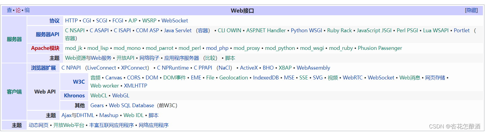Open the CORS link
Viewport: 485px width, 132px height.
[134, 78]
